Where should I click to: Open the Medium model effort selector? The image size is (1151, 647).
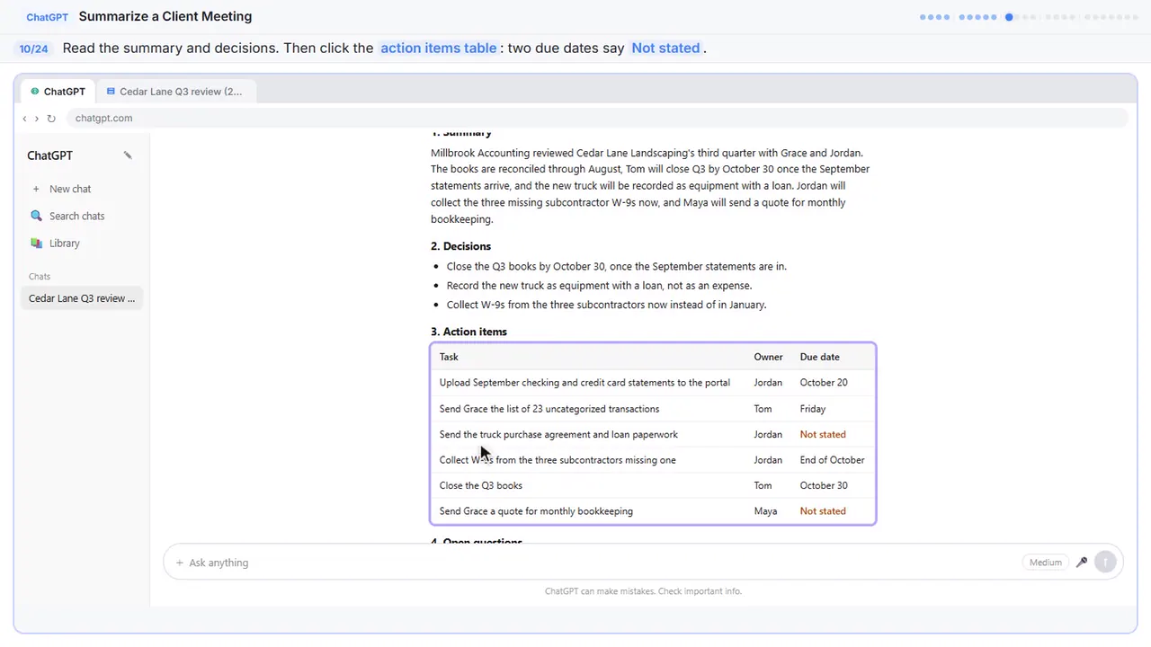click(x=1045, y=563)
